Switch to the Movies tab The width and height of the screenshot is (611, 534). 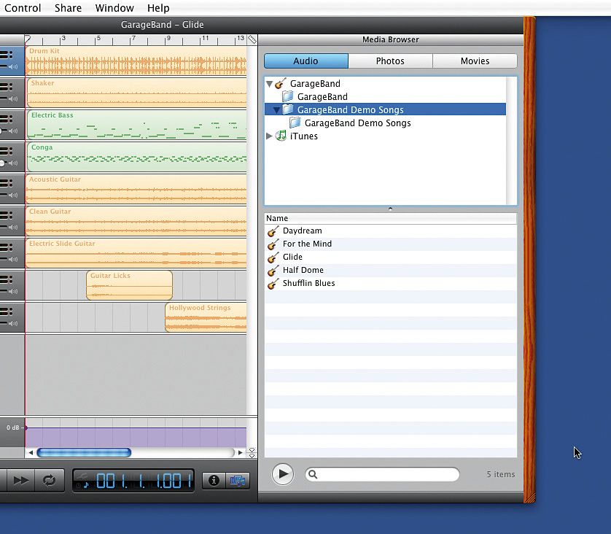click(475, 61)
